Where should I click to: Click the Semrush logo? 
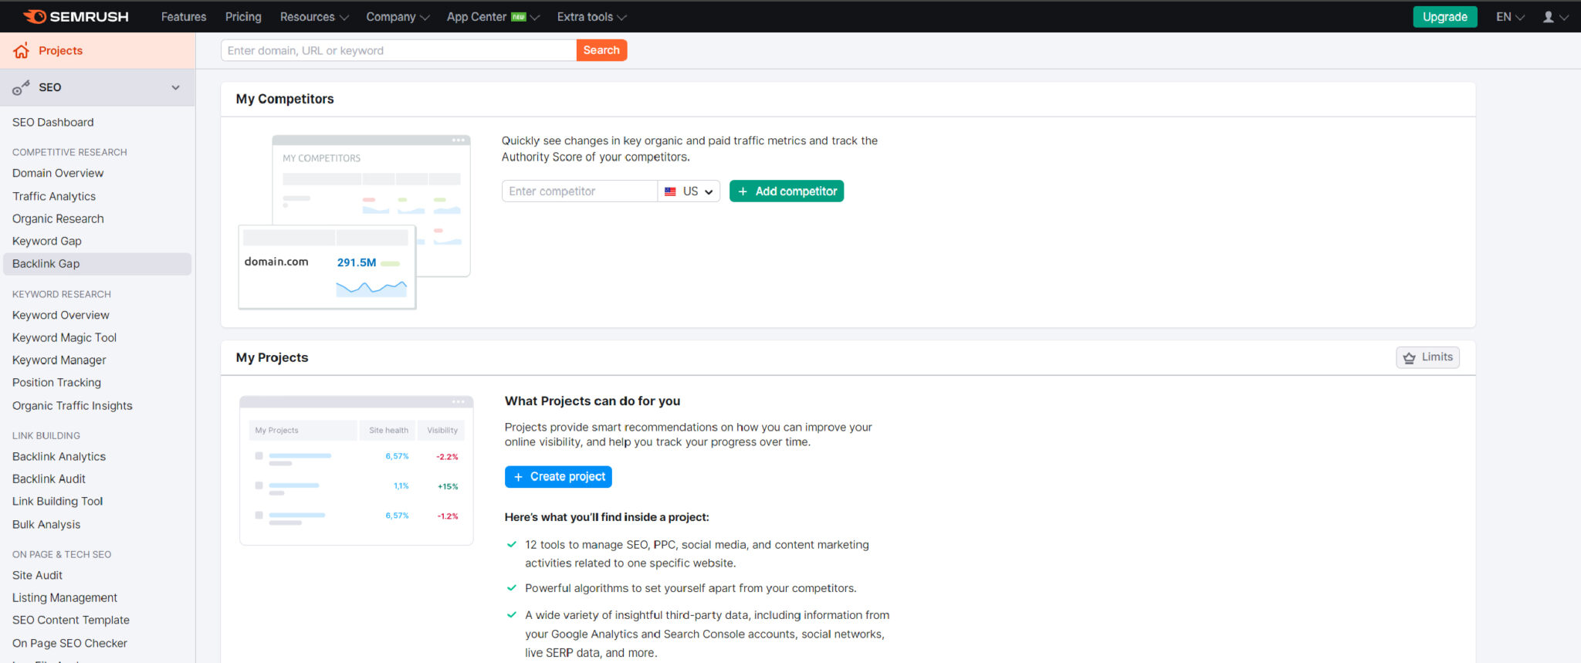(76, 16)
